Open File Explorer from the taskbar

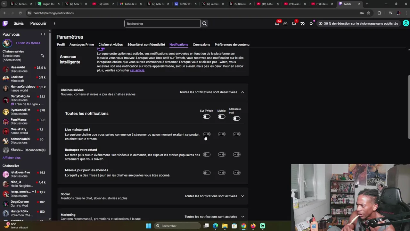point(225,226)
